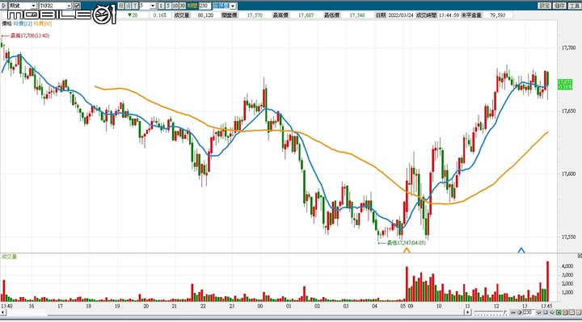The width and height of the screenshot is (582, 322).
Task: Open the minute interval dropdown showing 5
Action: (x=153, y=6)
